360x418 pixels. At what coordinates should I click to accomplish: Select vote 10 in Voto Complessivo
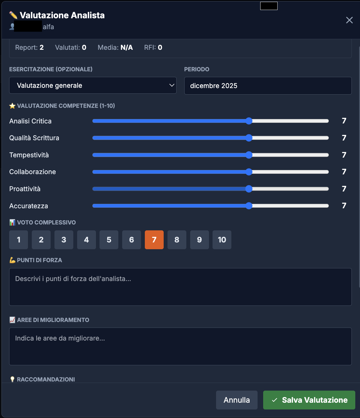click(222, 240)
